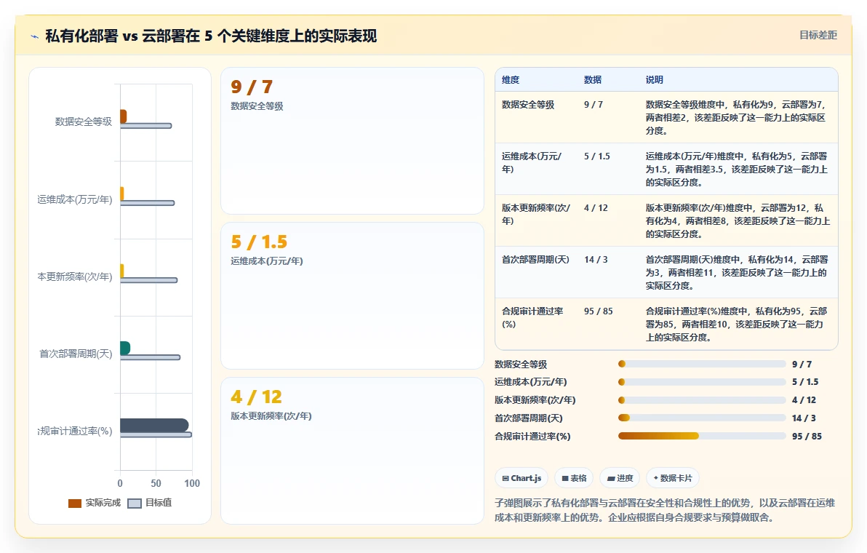Click the 表格 chip's square icon
Screen dimensions: 867x553
point(565,478)
